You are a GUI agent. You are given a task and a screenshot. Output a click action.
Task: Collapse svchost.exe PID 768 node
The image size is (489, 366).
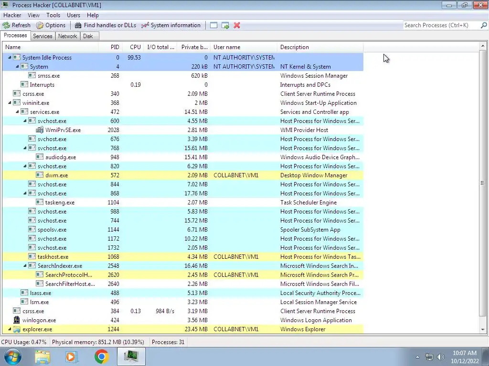[25, 148]
